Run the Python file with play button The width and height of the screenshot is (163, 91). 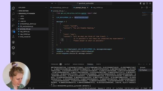tap(142, 8)
